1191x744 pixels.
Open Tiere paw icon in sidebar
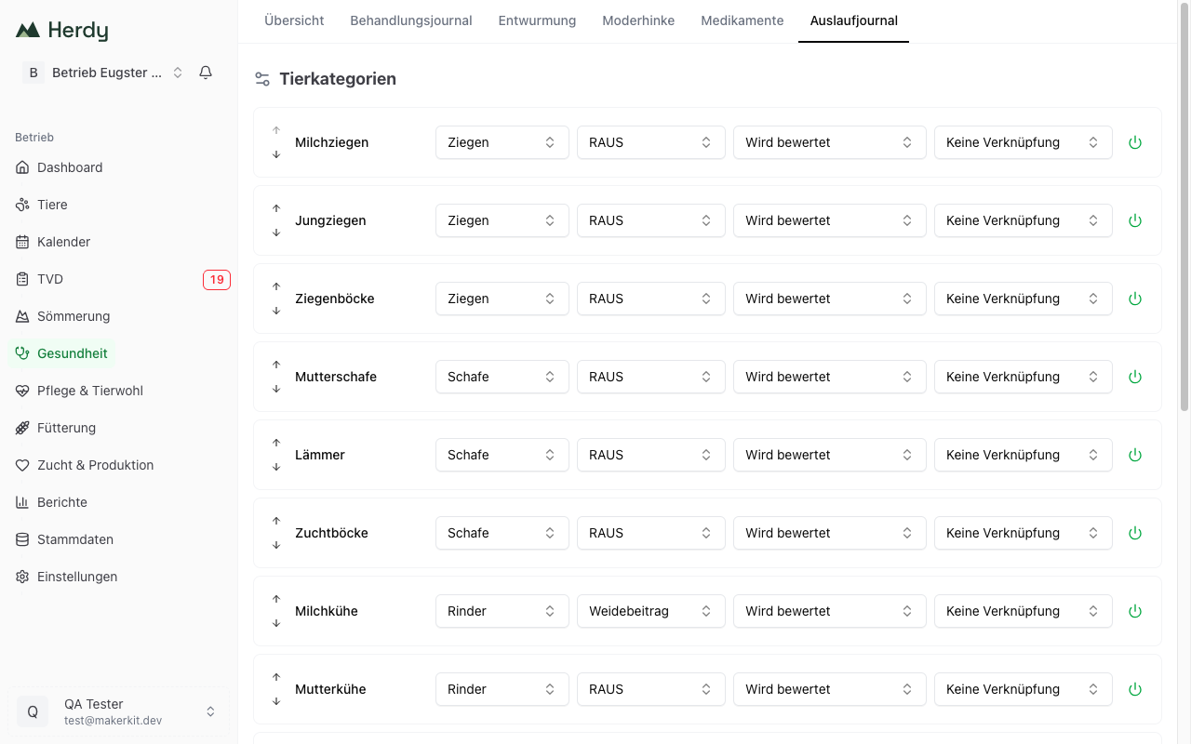pos(22,205)
